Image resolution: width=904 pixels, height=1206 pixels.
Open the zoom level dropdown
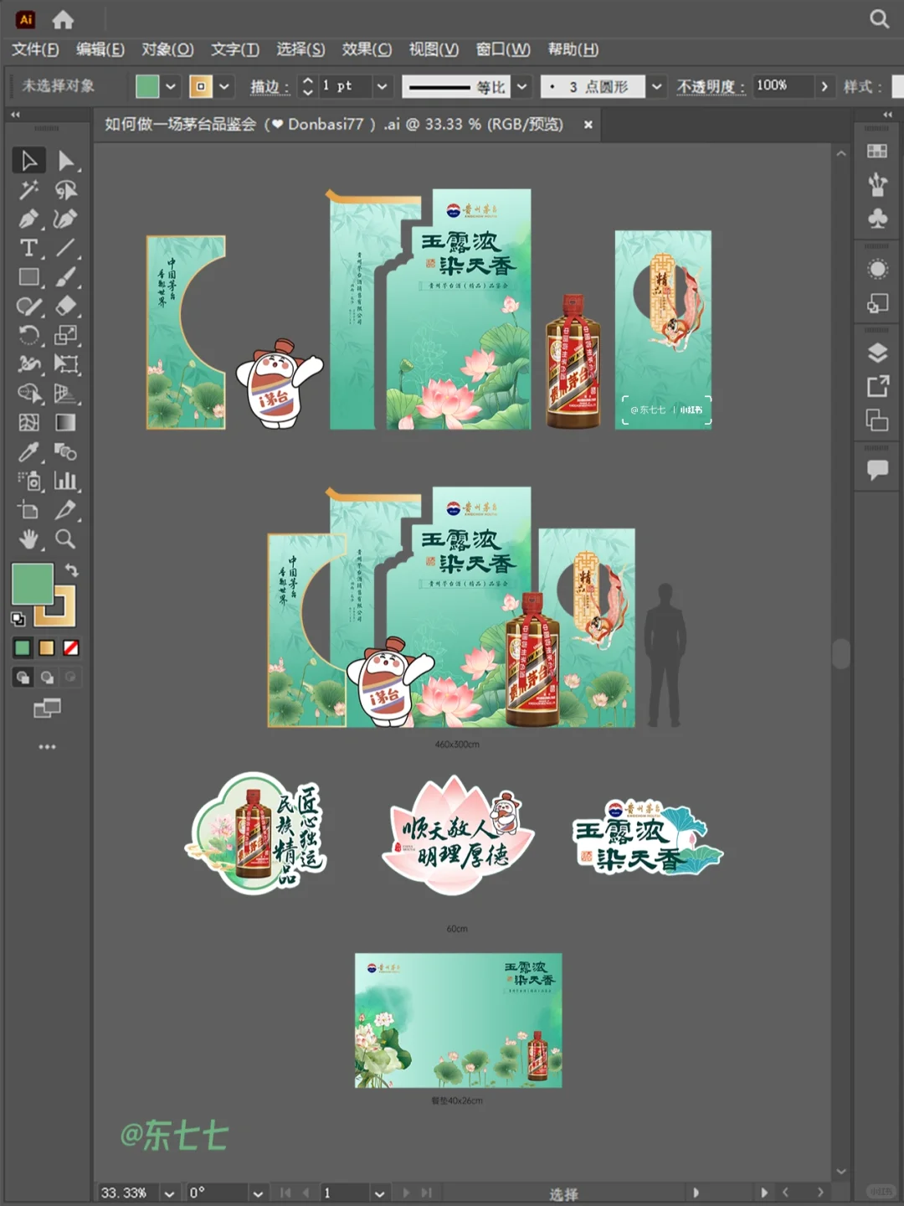(x=170, y=1193)
